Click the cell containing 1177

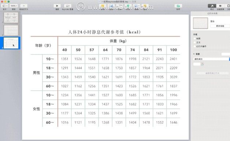65,113
